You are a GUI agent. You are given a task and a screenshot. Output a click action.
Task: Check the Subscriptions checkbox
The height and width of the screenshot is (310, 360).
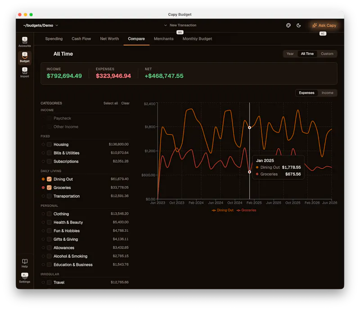pyautogui.click(x=49, y=161)
